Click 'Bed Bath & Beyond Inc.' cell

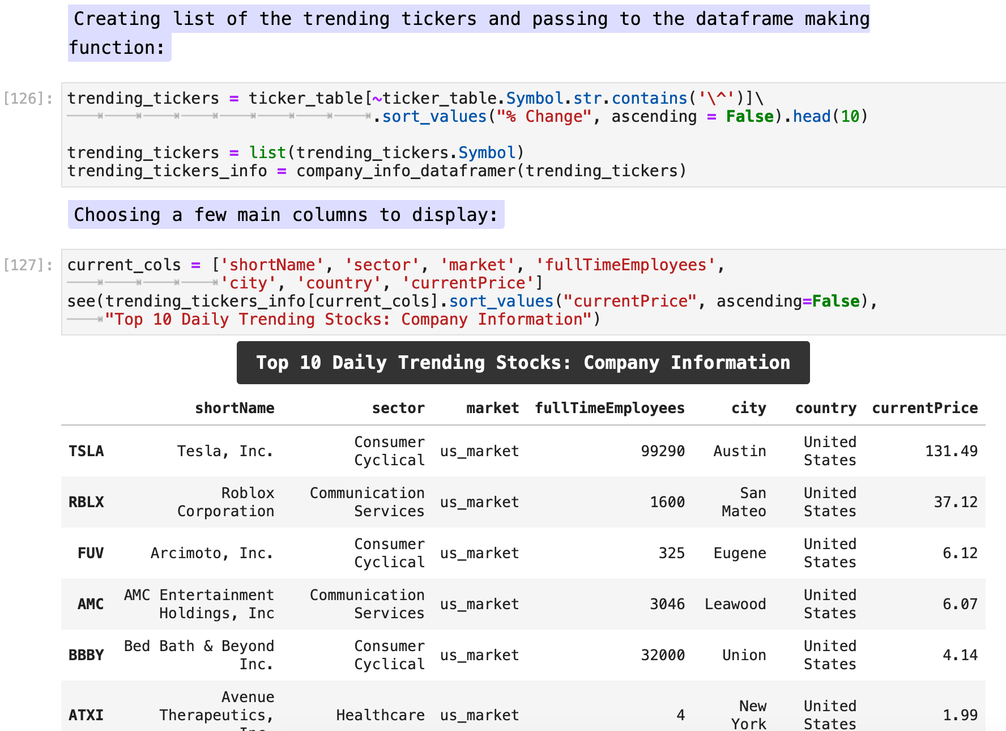pos(199,655)
